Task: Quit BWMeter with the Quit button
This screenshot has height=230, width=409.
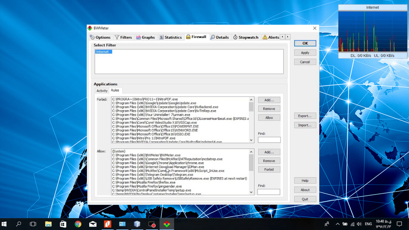Action: [x=305, y=199]
